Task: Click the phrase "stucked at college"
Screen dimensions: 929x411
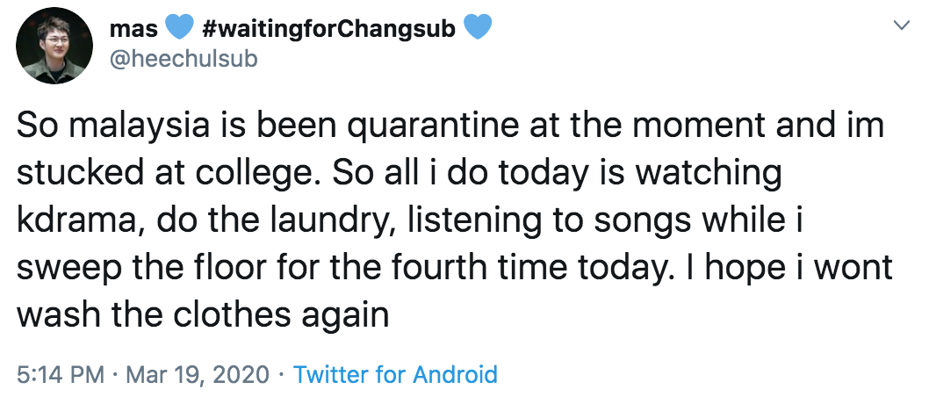Action: (x=169, y=173)
